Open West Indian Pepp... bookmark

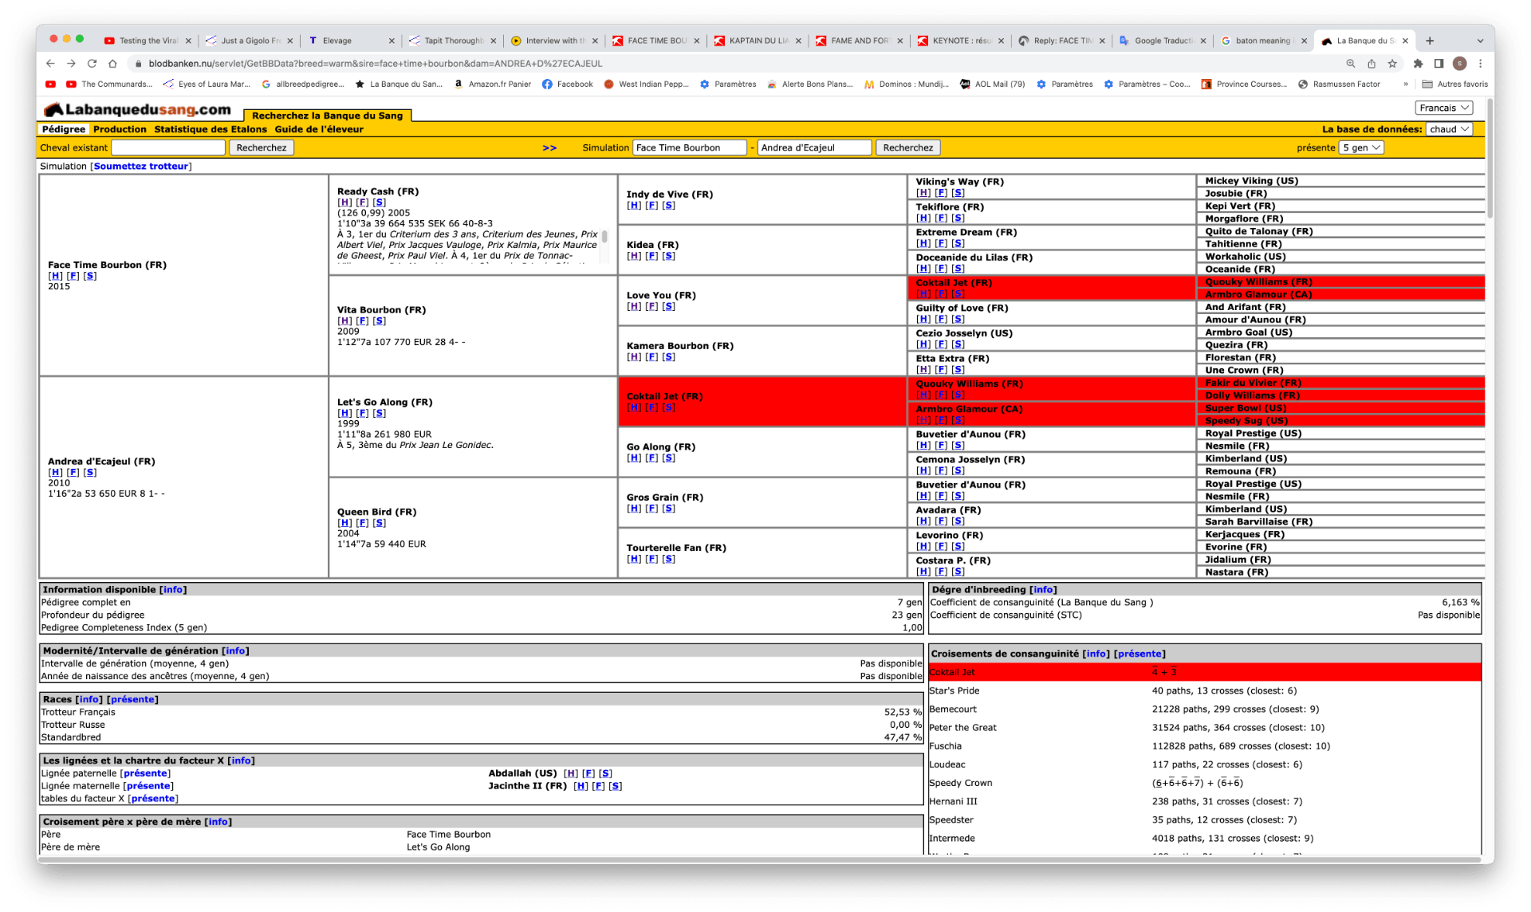point(645,84)
